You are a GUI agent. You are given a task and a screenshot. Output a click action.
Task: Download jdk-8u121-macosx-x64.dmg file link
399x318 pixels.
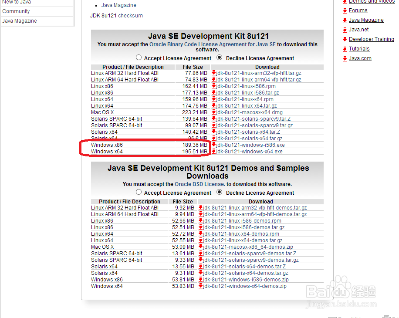click(249, 112)
